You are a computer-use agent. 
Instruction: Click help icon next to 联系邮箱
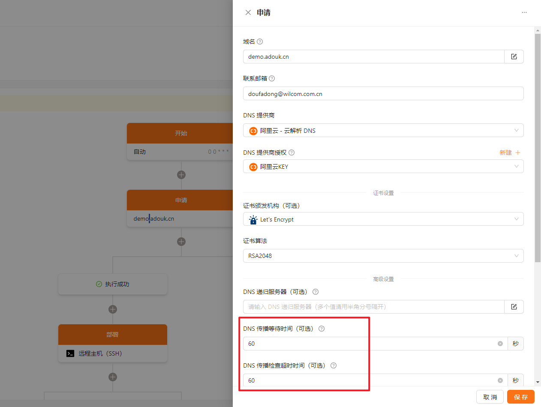pyautogui.click(x=271, y=78)
